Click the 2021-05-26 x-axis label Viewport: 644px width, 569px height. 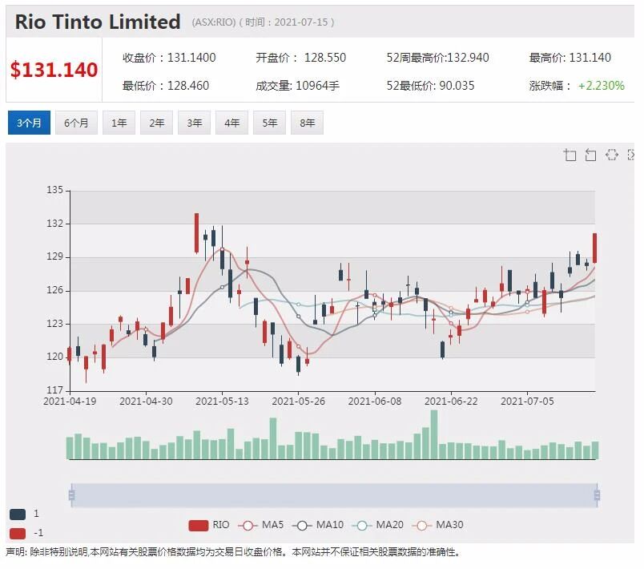coord(298,402)
